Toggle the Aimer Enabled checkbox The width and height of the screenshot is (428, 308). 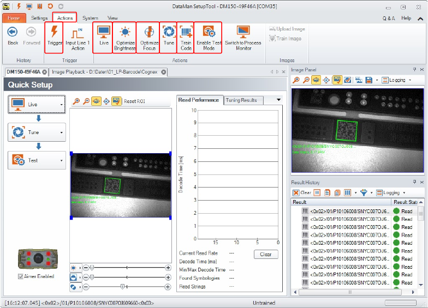21,276
